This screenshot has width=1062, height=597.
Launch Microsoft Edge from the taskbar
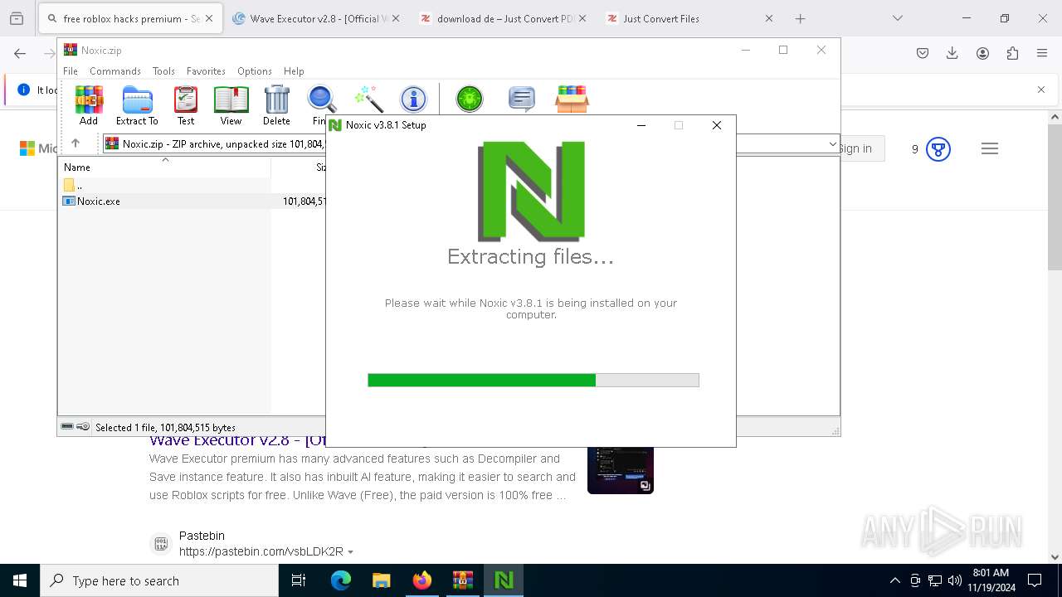pyautogui.click(x=341, y=580)
